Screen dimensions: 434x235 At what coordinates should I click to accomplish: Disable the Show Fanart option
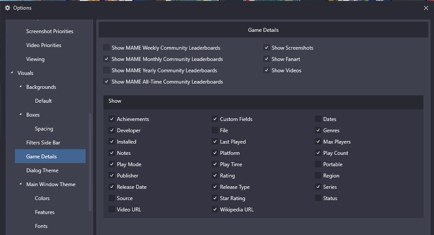click(x=266, y=59)
